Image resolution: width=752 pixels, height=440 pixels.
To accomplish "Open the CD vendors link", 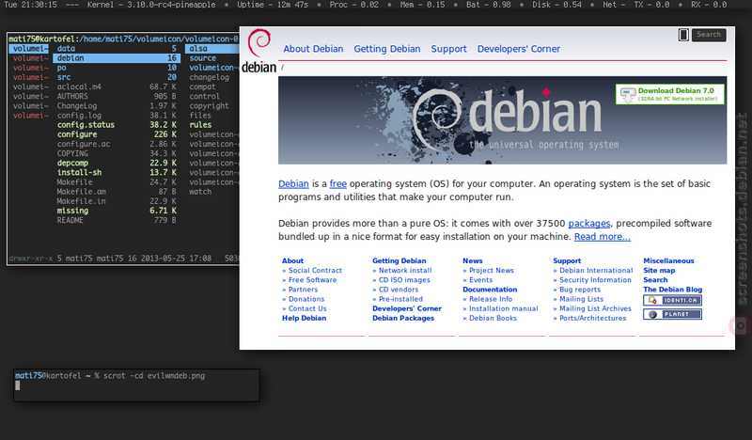I will click(x=399, y=290).
